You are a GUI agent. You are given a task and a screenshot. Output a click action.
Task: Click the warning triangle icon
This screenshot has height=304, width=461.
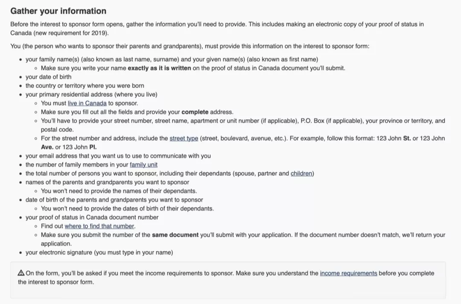(x=21, y=273)
